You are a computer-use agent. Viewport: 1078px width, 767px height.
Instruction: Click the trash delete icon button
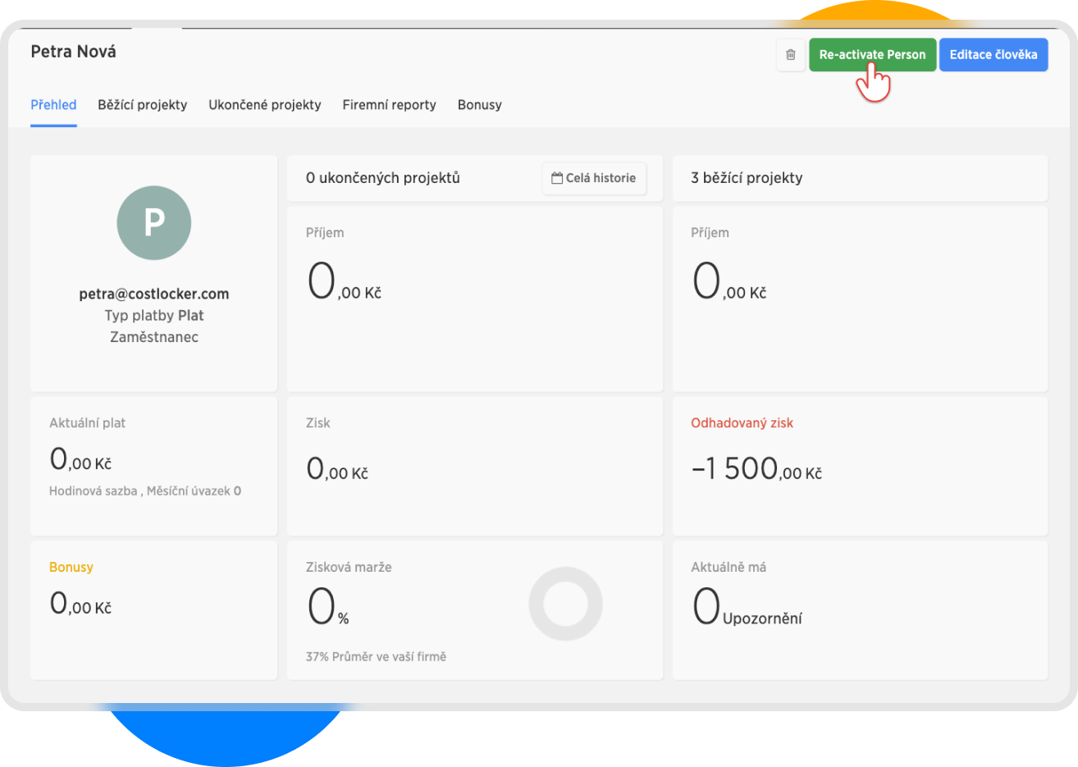click(790, 55)
